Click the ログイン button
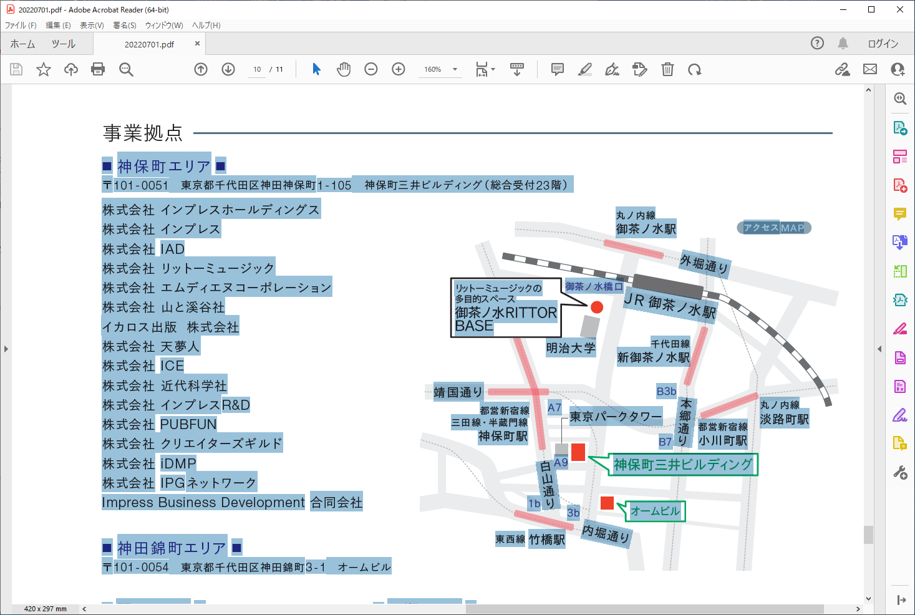The height and width of the screenshot is (615, 915). coord(883,44)
